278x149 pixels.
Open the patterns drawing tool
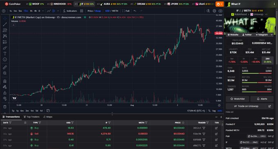tap(5, 36)
